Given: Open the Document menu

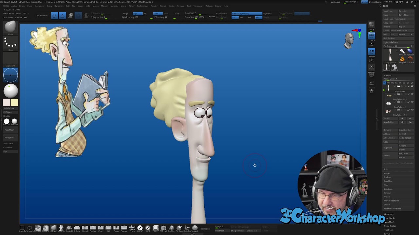Looking at the screenshot, I should 40,6.
